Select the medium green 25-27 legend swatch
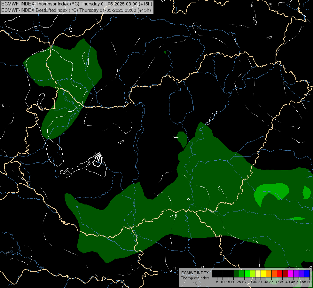Image resolution: width=313 pixels, height=288 pixels. [242, 274]
